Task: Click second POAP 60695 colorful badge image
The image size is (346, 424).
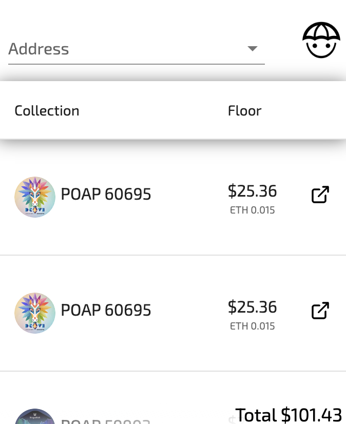Action: tap(35, 313)
